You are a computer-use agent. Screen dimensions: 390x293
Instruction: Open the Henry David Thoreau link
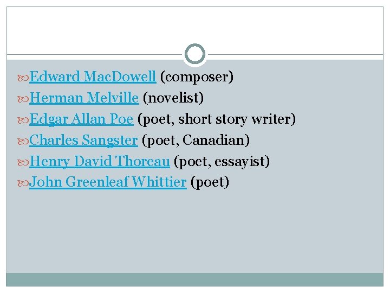coord(100,161)
